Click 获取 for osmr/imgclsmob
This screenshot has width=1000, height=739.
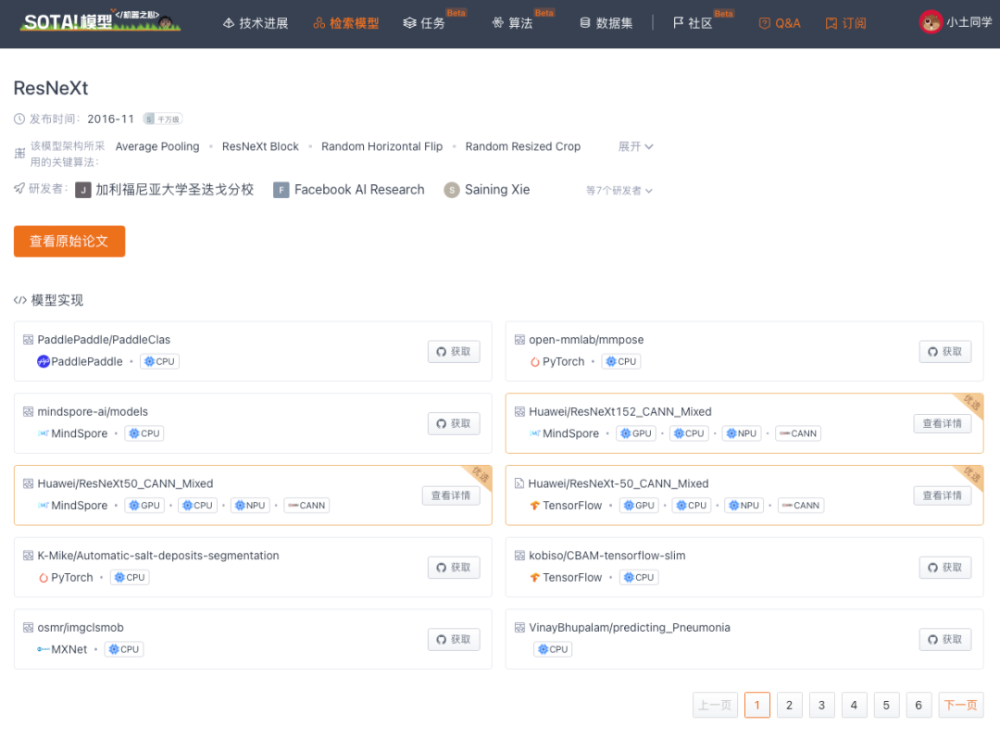point(454,640)
